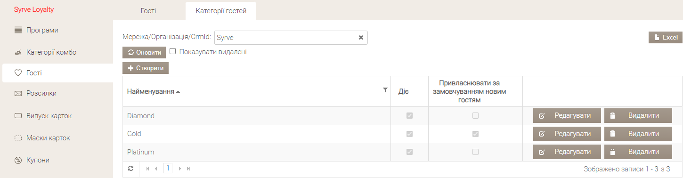Screen dimensions: 683x178
Task: Switch to the Гості tab
Action: click(x=148, y=10)
